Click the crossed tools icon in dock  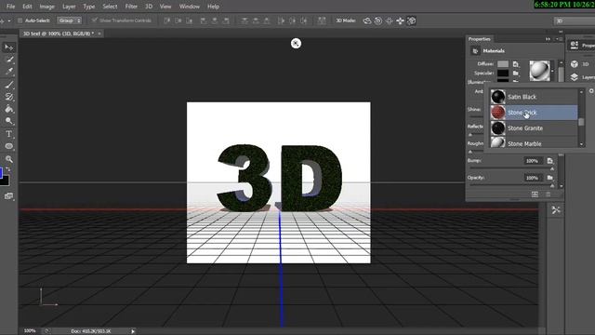point(556,210)
